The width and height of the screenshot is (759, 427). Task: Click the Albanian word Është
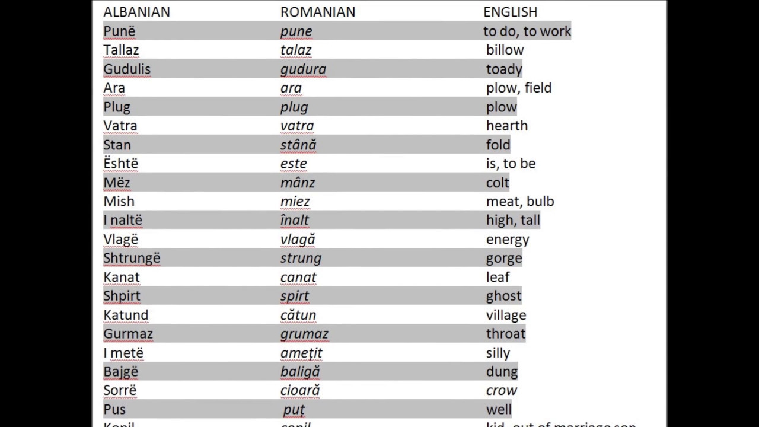(x=121, y=163)
